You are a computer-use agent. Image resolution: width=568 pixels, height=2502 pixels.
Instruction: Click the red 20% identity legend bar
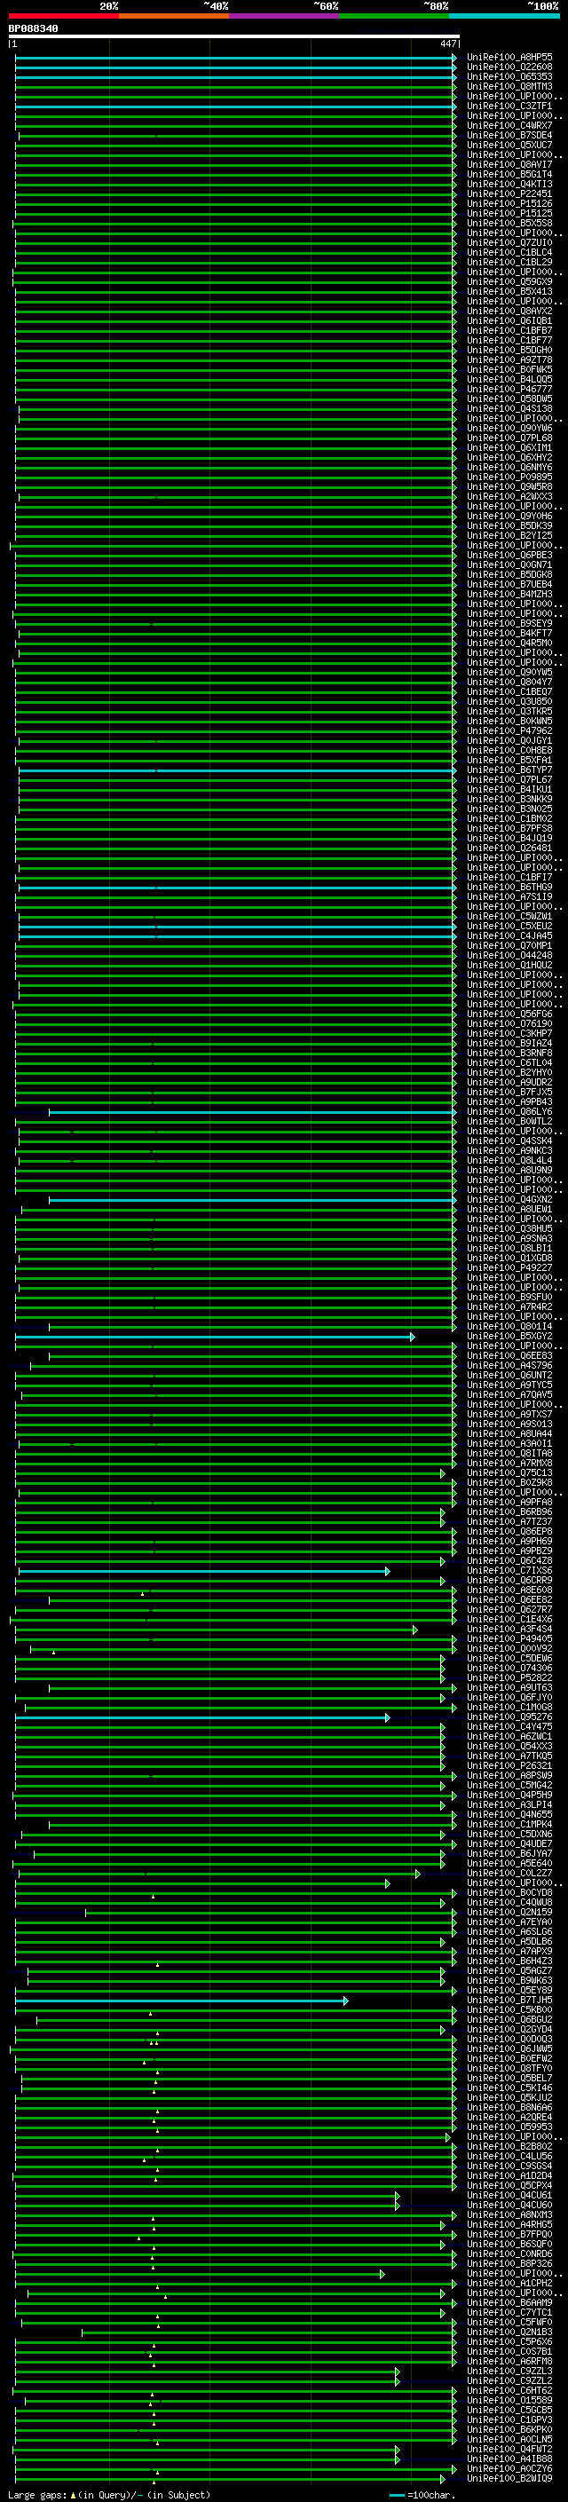[63, 17]
